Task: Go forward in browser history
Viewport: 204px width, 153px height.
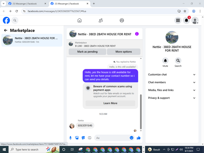Action: click(x=10, y=11)
